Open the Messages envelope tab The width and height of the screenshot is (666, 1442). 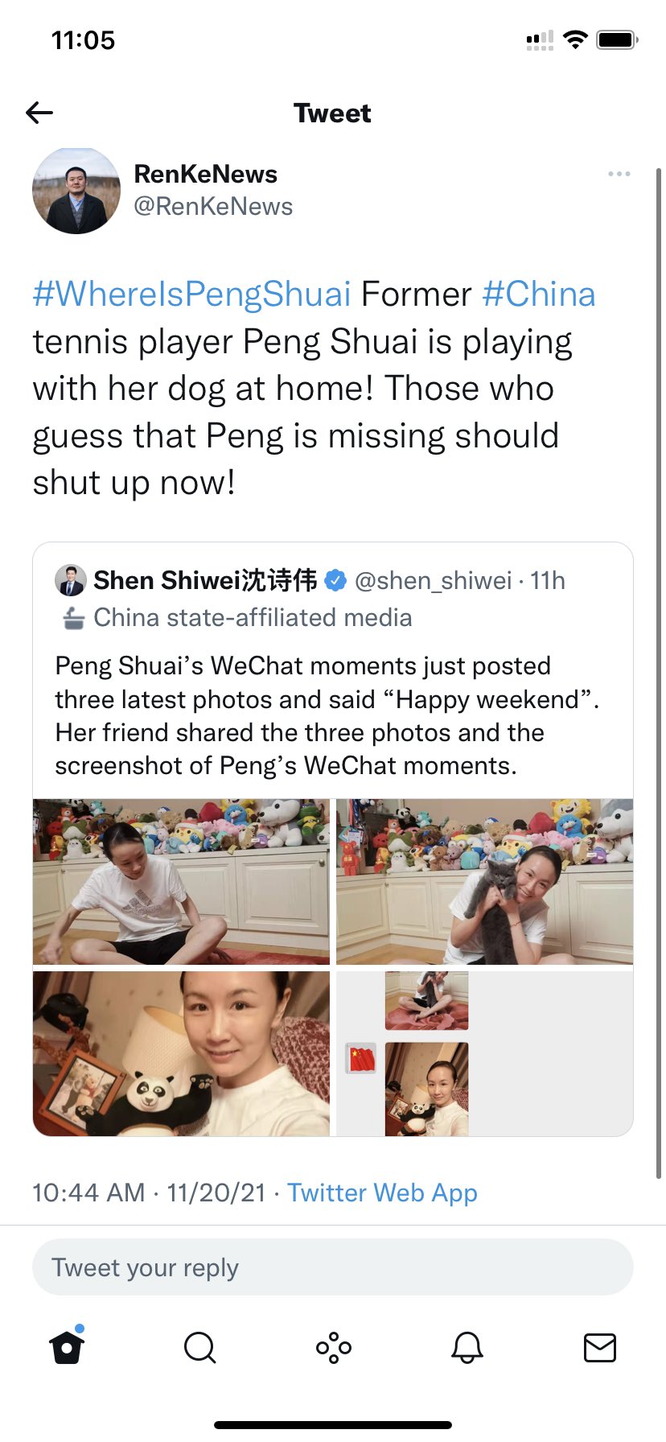point(599,1347)
